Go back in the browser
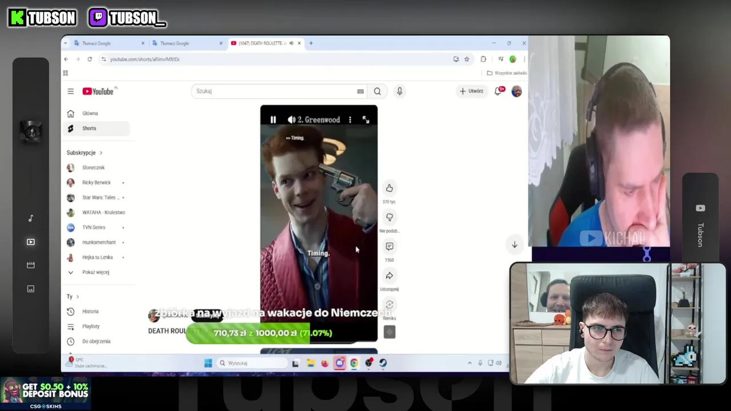Screen dimensions: 731x411 click(x=66, y=59)
